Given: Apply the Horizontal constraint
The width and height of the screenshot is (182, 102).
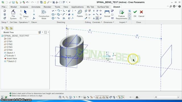Looking at the screenshot, I should (x=94, y=14).
